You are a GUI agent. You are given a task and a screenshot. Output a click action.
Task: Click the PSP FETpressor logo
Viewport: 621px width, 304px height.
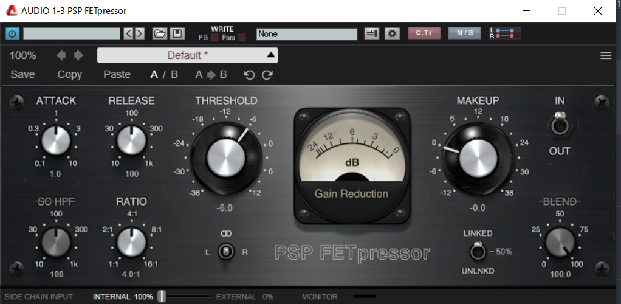352,253
